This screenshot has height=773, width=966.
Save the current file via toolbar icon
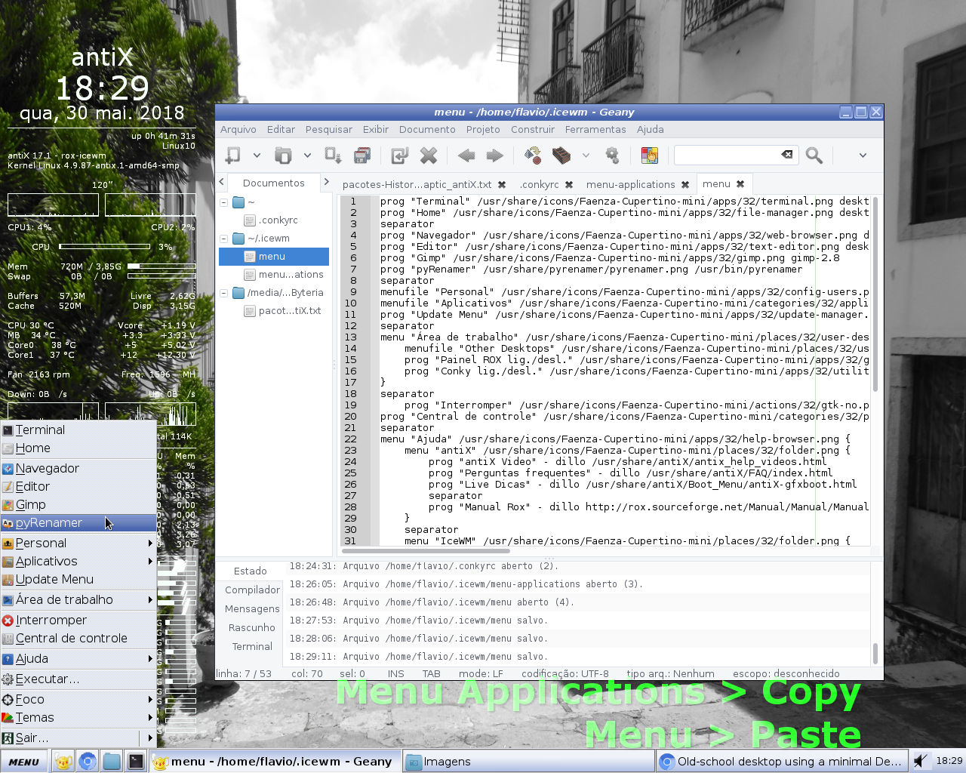pyautogui.click(x=333, y=156)
